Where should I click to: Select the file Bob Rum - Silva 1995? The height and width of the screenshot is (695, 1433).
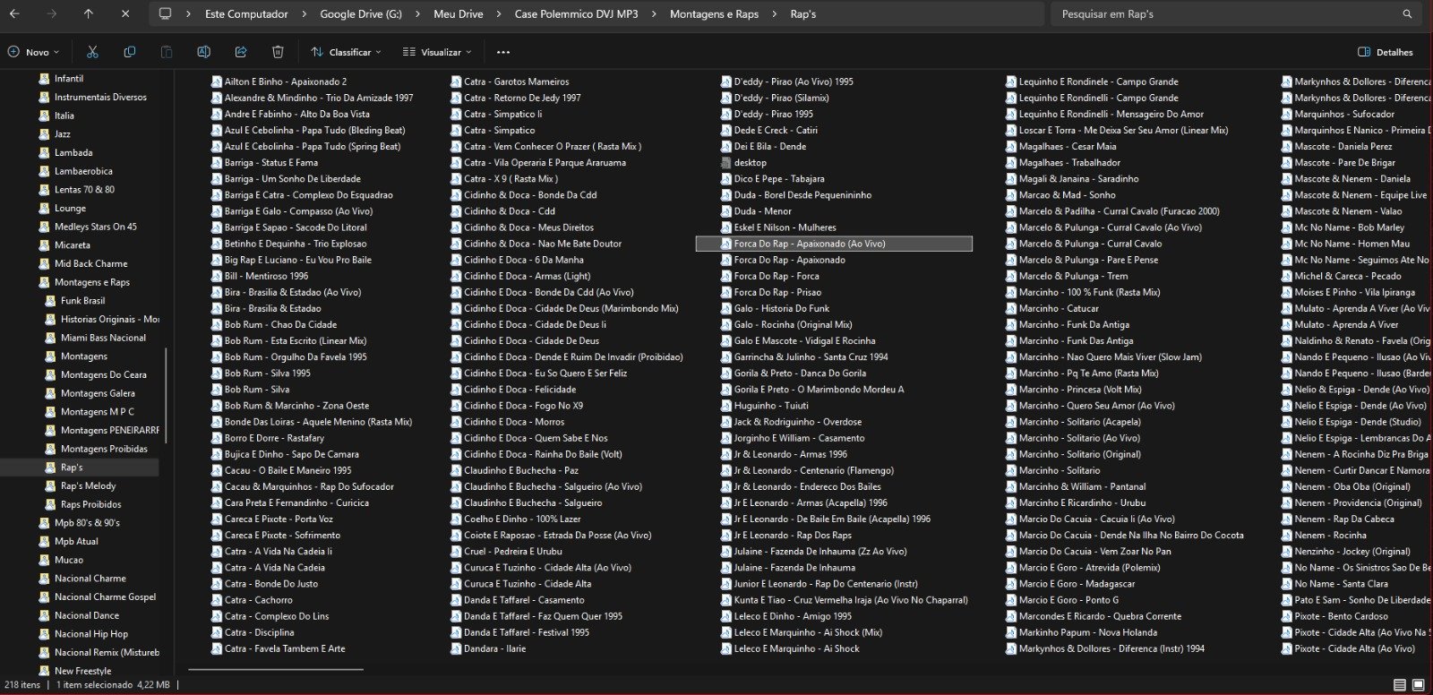pyautogui.click(x=267, y=373)
